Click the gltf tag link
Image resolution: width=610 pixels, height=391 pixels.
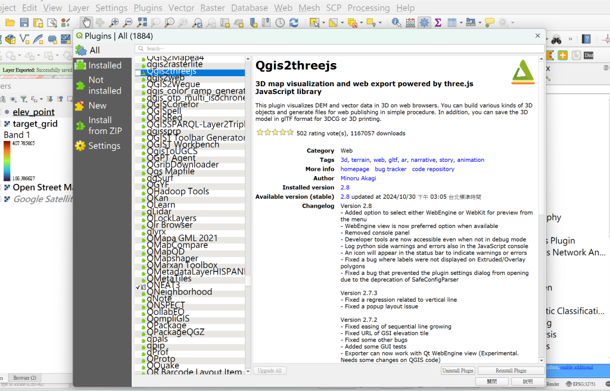(393, 159)
